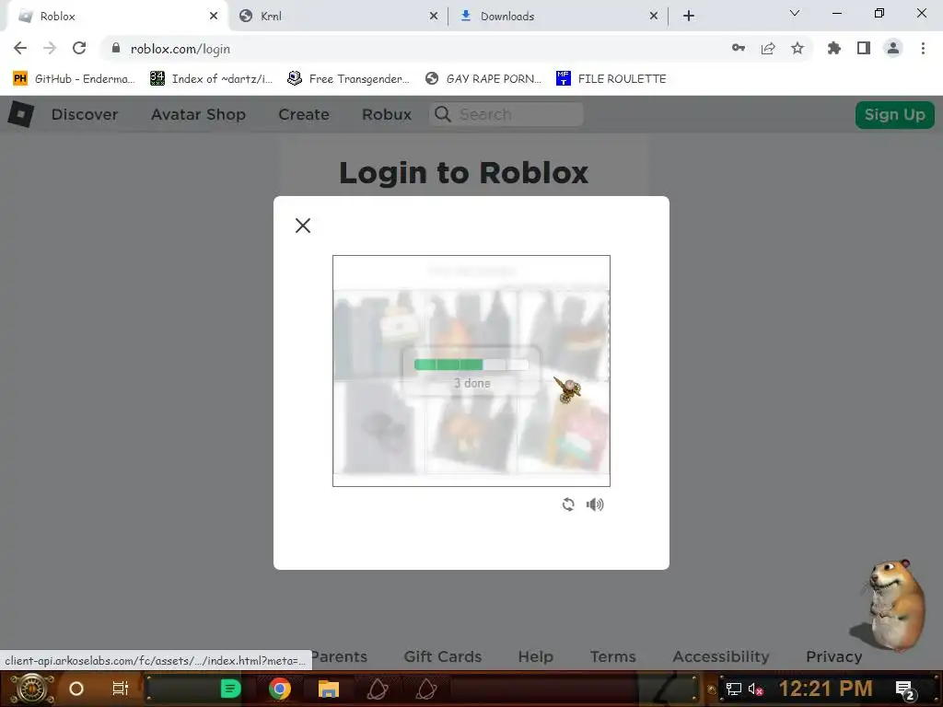Open the Terms footer link
Viewport: 943px width, 707px height.
coord(612,656)
